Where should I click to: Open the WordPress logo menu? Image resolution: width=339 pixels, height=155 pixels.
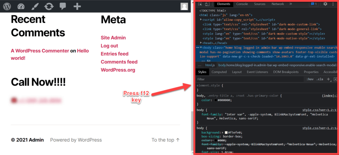[7, 6]
